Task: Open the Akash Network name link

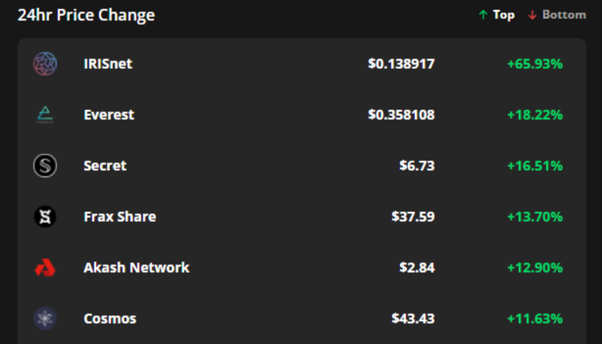Action: point(136,268)
